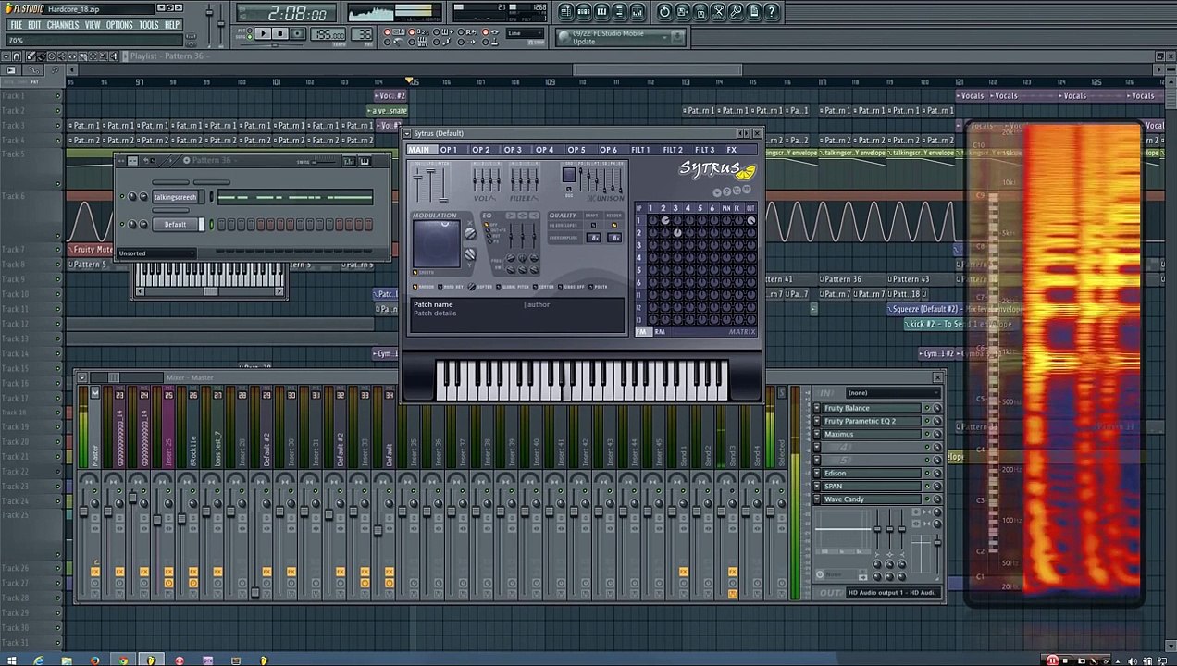The image size is (1177, 666).
Task: Switch to OP 4 tab in Sytrus
Action: point(544,150)
